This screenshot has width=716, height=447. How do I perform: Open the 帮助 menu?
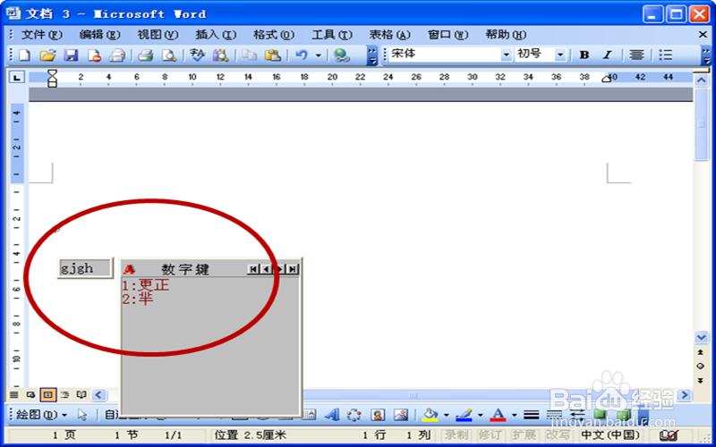[506, 35]
